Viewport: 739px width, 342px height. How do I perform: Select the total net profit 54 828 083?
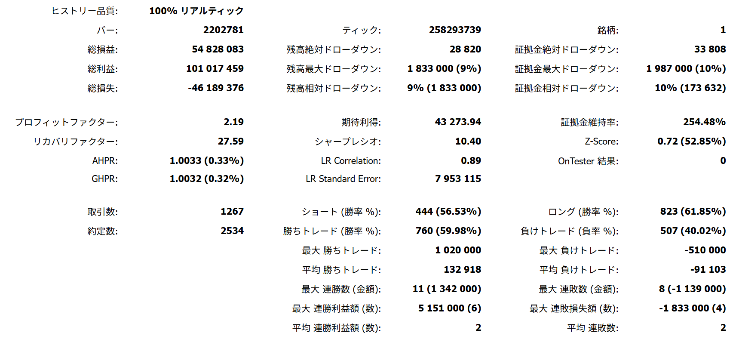218,49
